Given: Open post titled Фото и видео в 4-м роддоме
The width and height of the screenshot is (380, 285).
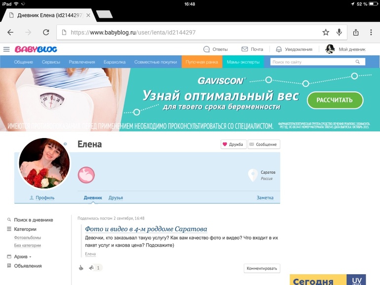Looking at the screenshot, I should click(x=146, y=229).
